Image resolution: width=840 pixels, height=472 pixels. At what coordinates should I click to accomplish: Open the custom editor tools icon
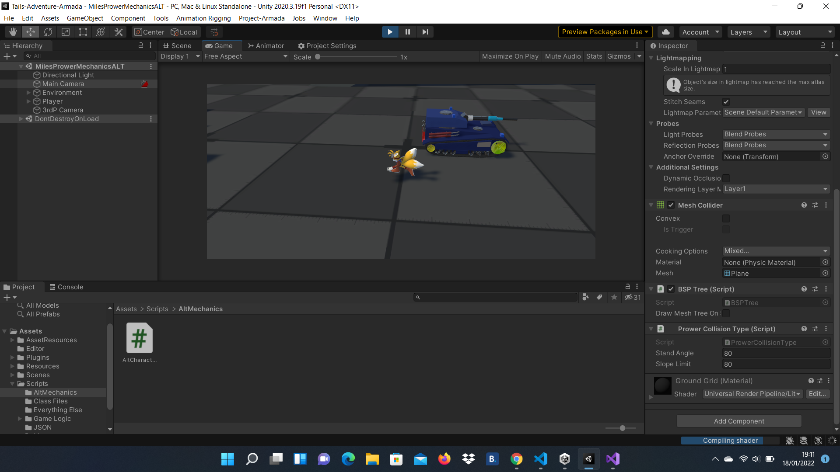click(x=118, y=32)
